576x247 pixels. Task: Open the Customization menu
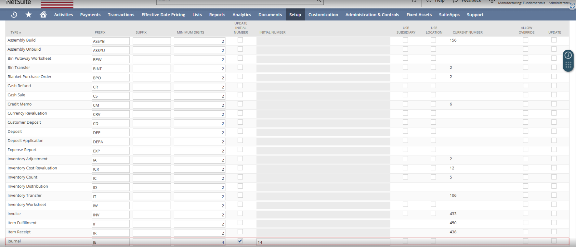(323, 15)
